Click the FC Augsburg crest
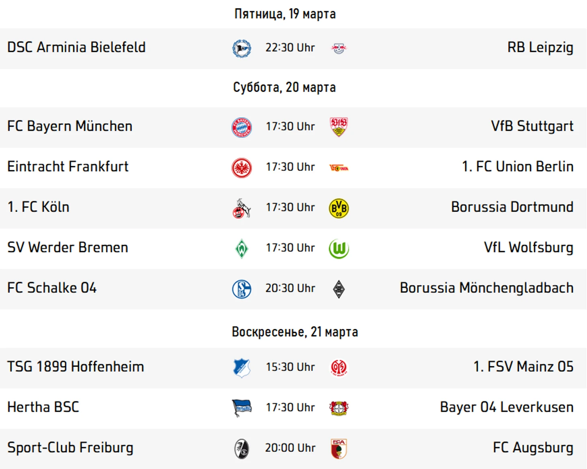This screenshot has width=587, height=469. click(x=339, y=449)
